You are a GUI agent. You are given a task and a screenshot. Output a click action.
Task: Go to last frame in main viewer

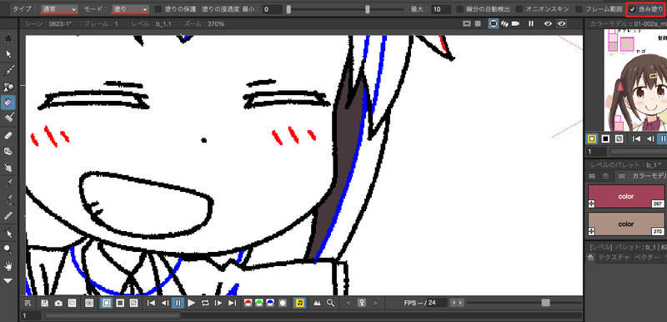tap(233, 303)
